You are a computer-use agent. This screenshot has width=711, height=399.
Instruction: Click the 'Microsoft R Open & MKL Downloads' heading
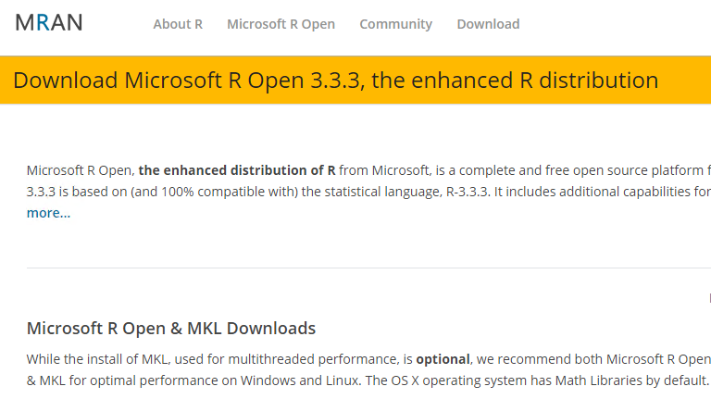[171, 329]
